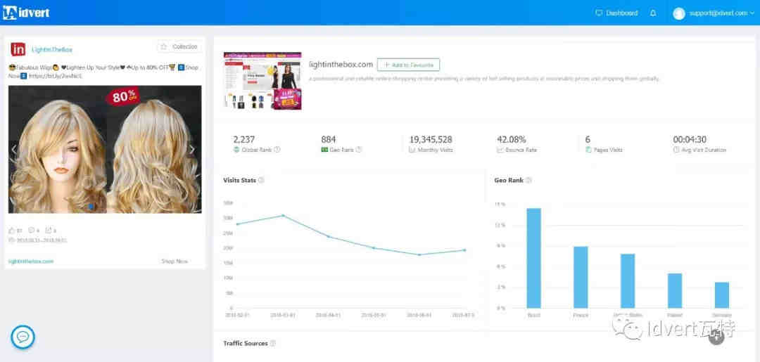Click the scroll-to-top arrow button
The width and height of the screenshot is (760, 362).
point(716,337)
